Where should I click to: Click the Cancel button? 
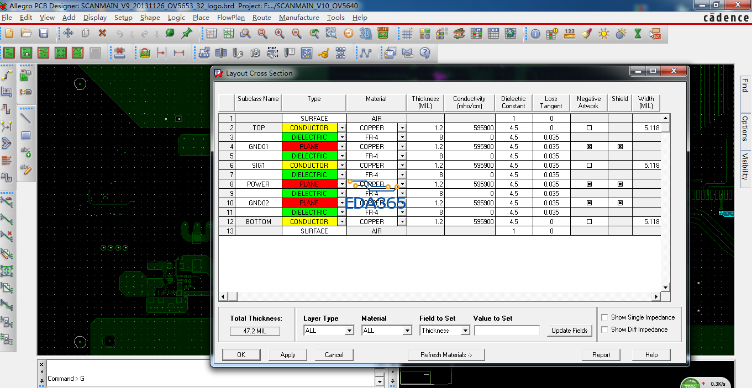coord(334,355)
